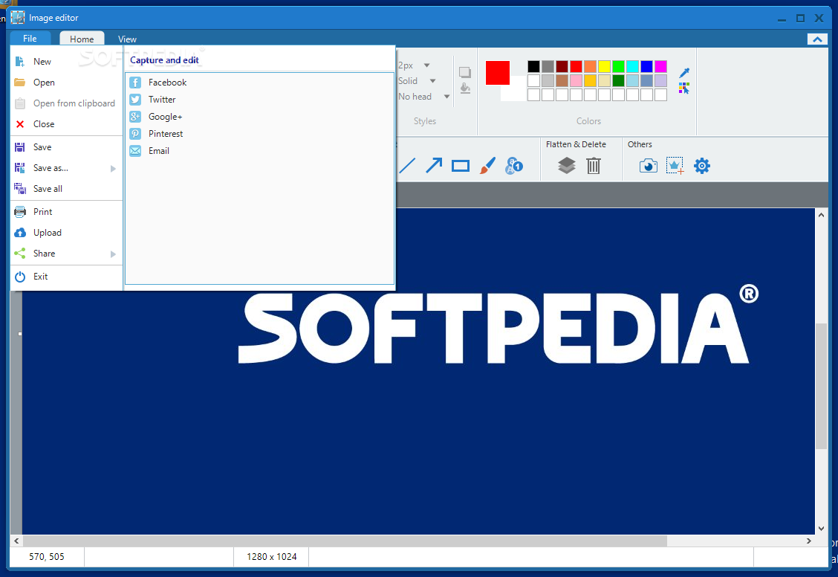Click the 1280 x 1024 status text
Screen dimensions: 838x577
(271, 557)
